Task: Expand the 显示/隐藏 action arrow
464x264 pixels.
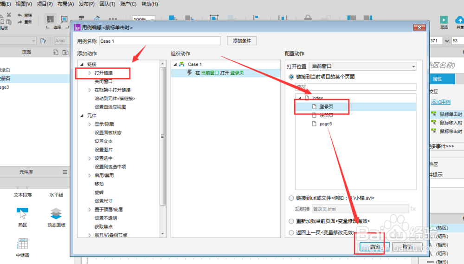Action: 90,124
